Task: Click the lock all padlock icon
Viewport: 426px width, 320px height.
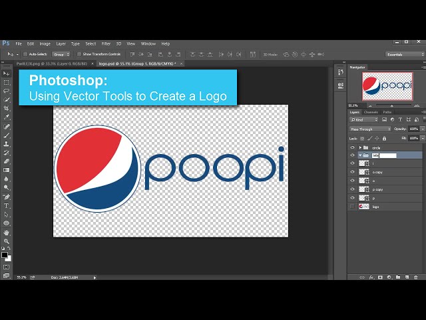Action: 384,138
